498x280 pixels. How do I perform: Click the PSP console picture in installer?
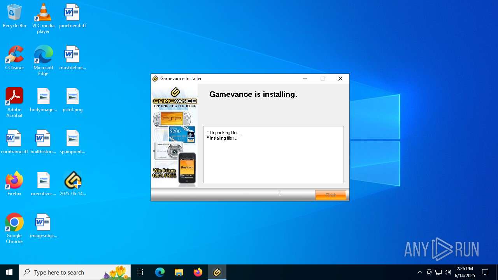[172, 119]
